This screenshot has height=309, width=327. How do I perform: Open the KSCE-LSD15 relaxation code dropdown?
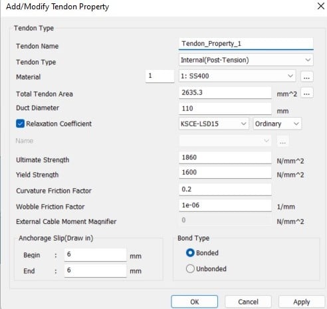click(x=213, y=124)
